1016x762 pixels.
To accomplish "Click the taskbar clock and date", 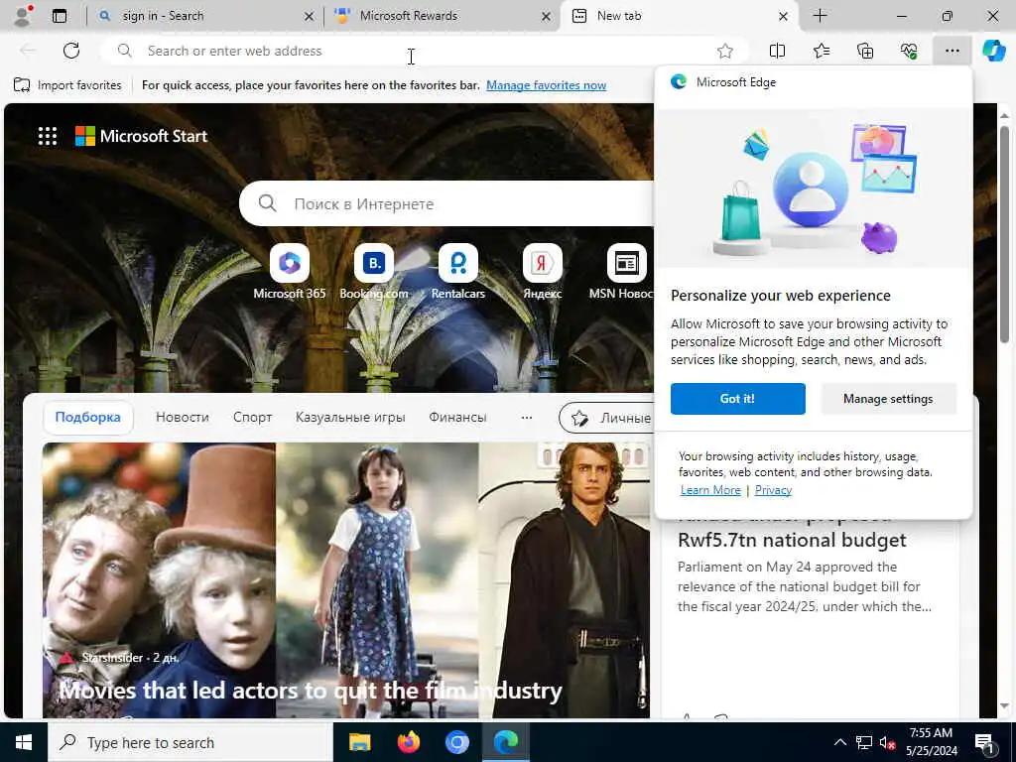I will click(931, 742).
